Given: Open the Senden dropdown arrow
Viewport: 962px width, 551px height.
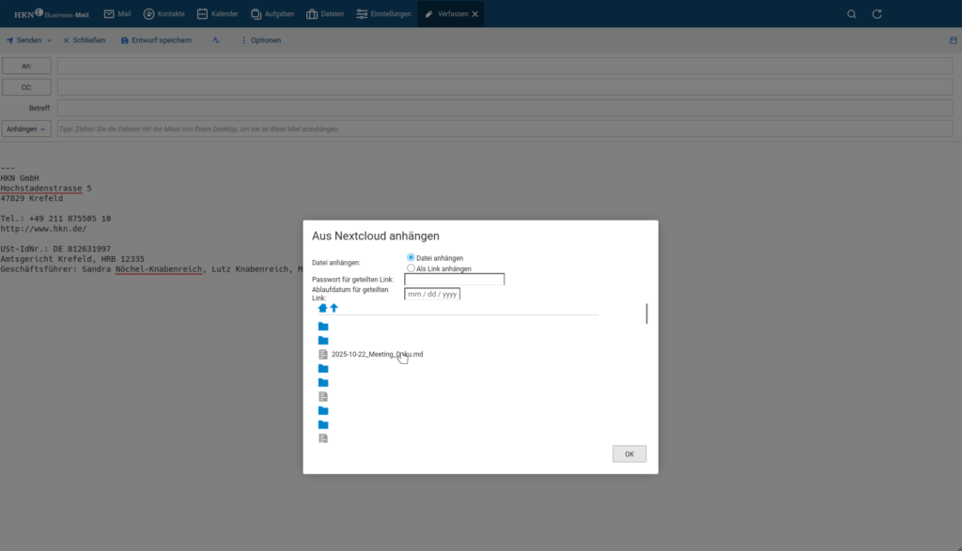Looking at the screenshot, I should click(x=51, y=40).
